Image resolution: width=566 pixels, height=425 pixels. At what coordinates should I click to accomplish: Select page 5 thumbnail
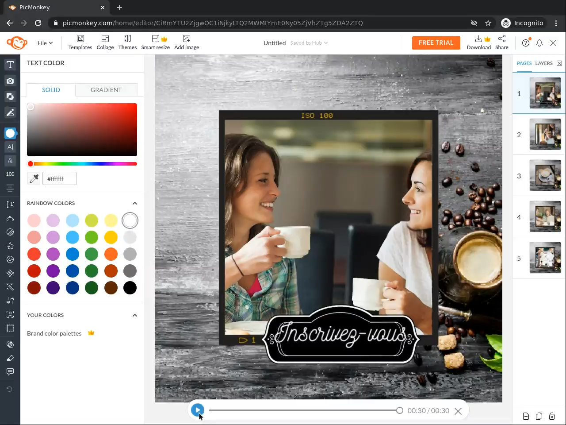[545, 258]
